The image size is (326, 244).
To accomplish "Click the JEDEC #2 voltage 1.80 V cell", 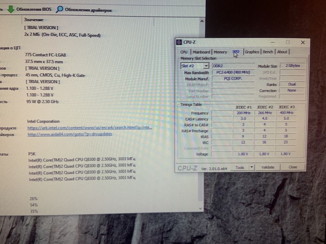I will 264,154.
